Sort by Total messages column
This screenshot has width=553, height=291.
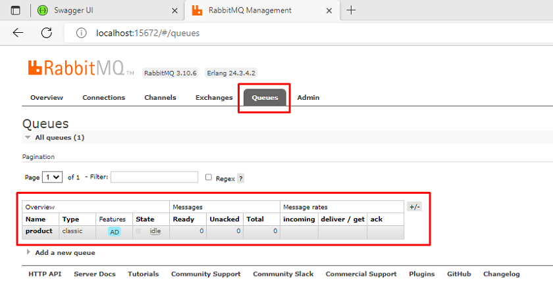pos(255,219)
